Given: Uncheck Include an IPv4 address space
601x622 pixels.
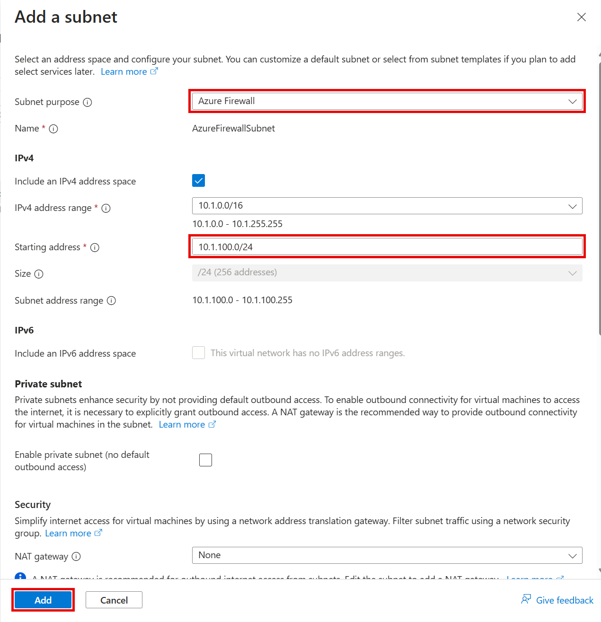Looking at the screenshot, I should 198,181.
